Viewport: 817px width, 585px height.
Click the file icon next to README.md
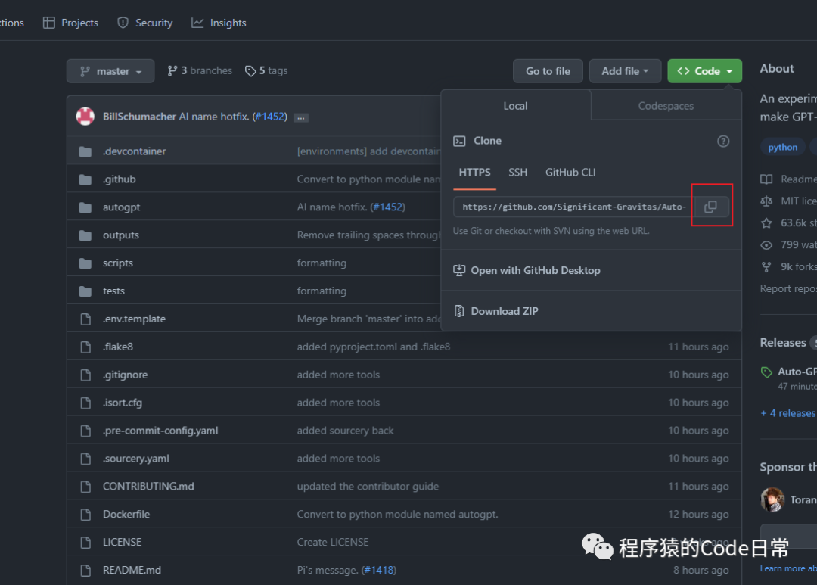click(85, 570)
